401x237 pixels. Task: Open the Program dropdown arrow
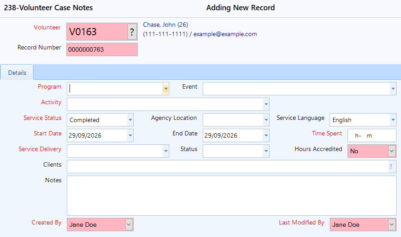166,89
